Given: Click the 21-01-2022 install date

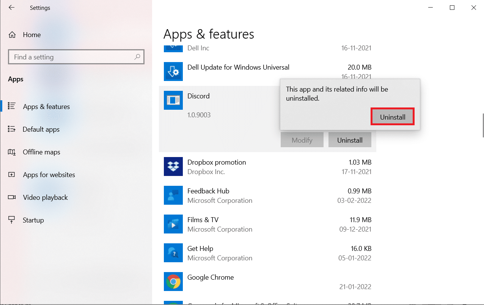Looking at the screenshot, I should [x=356, y=287].
